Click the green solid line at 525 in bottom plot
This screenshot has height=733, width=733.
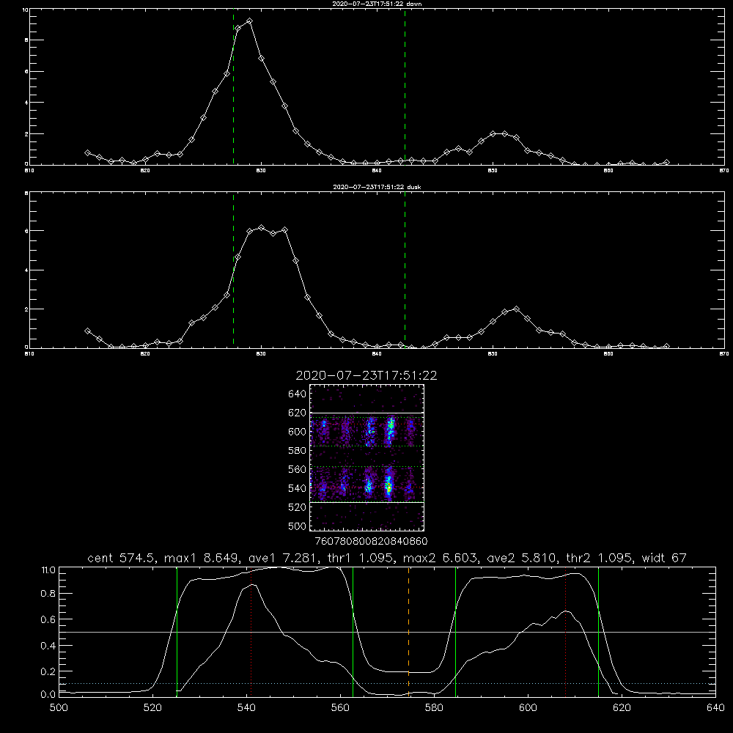(x=177, y=632)
